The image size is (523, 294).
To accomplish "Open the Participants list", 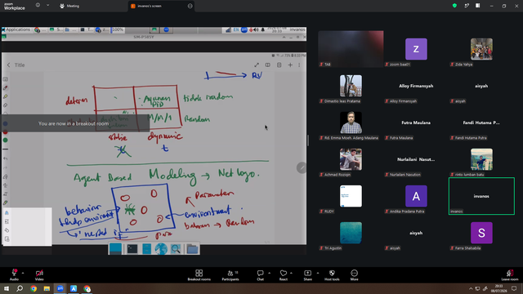I will tap(230, 275).
